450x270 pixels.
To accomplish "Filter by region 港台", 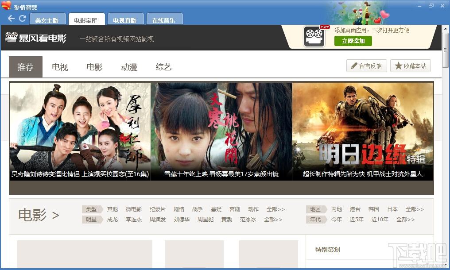I will [x=355, y=209].
